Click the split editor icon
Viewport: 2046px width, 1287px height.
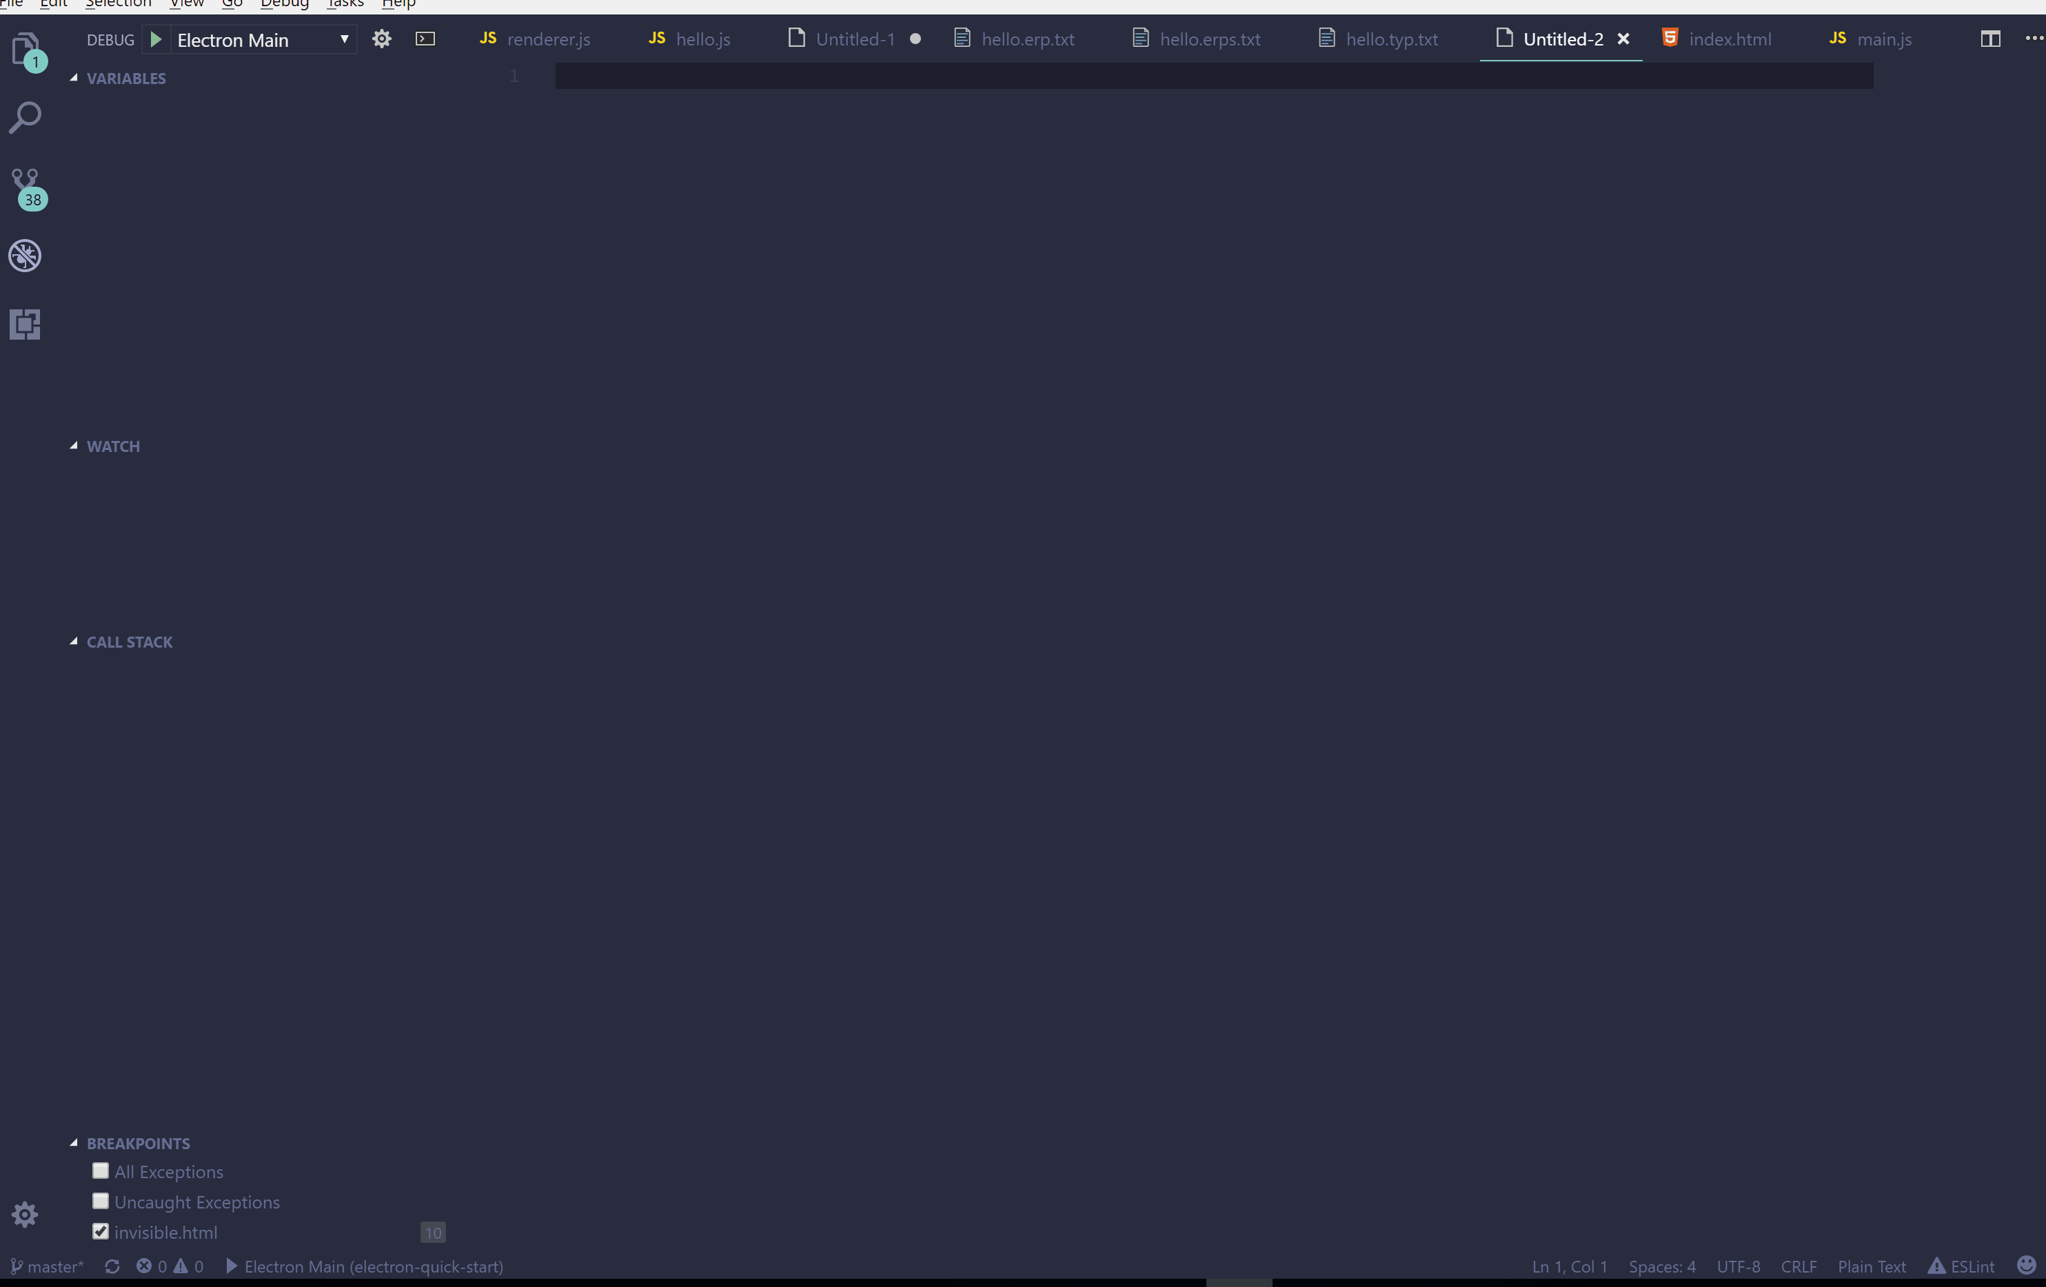click(1990, 39)
